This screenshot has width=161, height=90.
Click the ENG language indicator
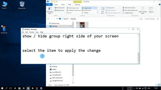(x=149, y=88)
